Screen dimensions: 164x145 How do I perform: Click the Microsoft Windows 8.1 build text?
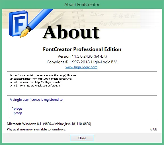[x=49, y=124]
